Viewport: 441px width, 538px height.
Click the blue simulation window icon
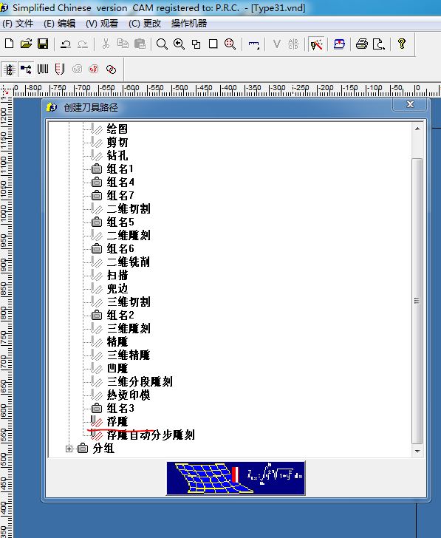pos(339,44)
